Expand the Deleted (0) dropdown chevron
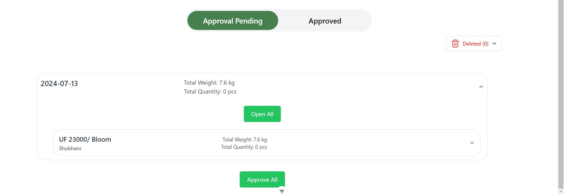 click(x=494, y=44)
